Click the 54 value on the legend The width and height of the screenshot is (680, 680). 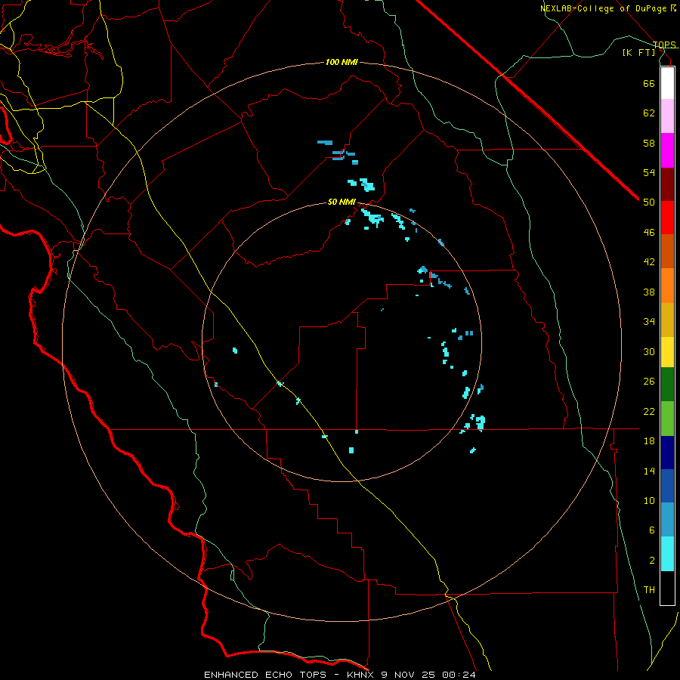[x=649, y=172]
